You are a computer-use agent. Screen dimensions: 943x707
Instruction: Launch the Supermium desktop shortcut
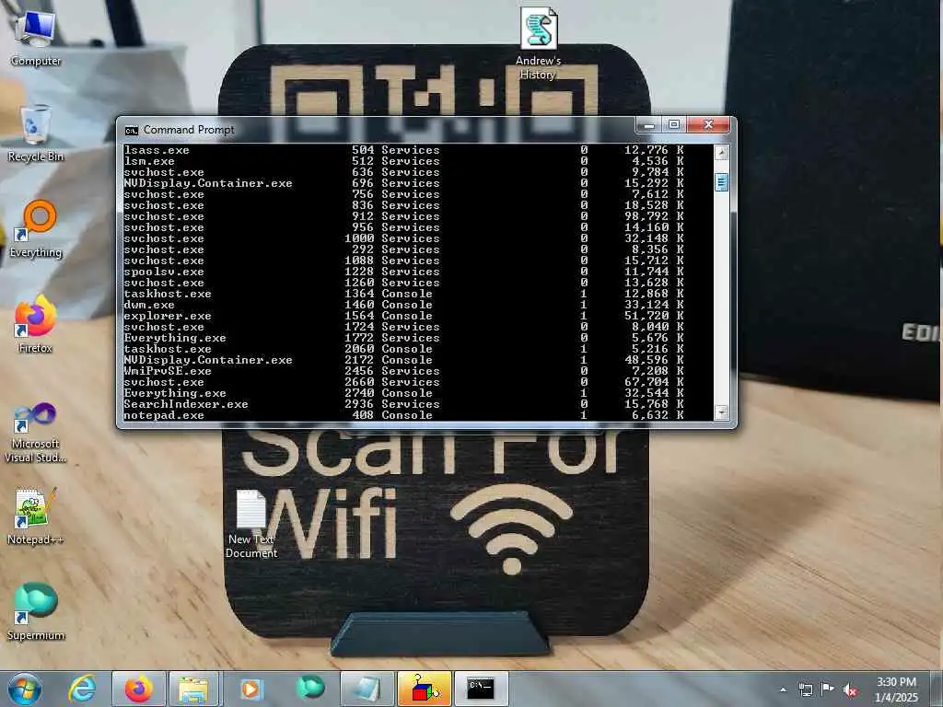click(35, 612)
